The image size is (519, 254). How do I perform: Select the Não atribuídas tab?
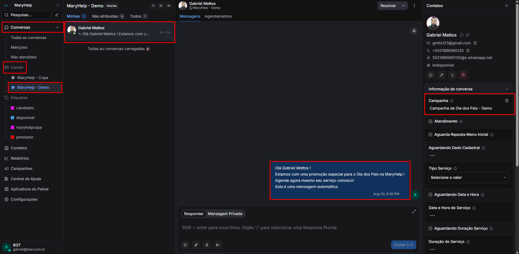[x=105, y=16]
